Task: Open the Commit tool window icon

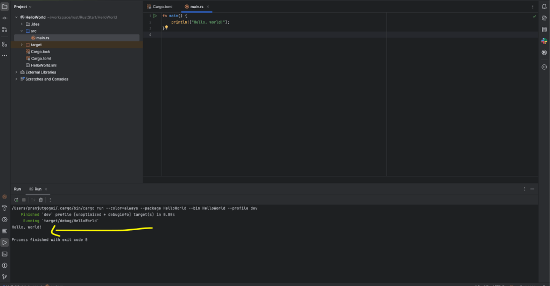Action: coord(4,18)
